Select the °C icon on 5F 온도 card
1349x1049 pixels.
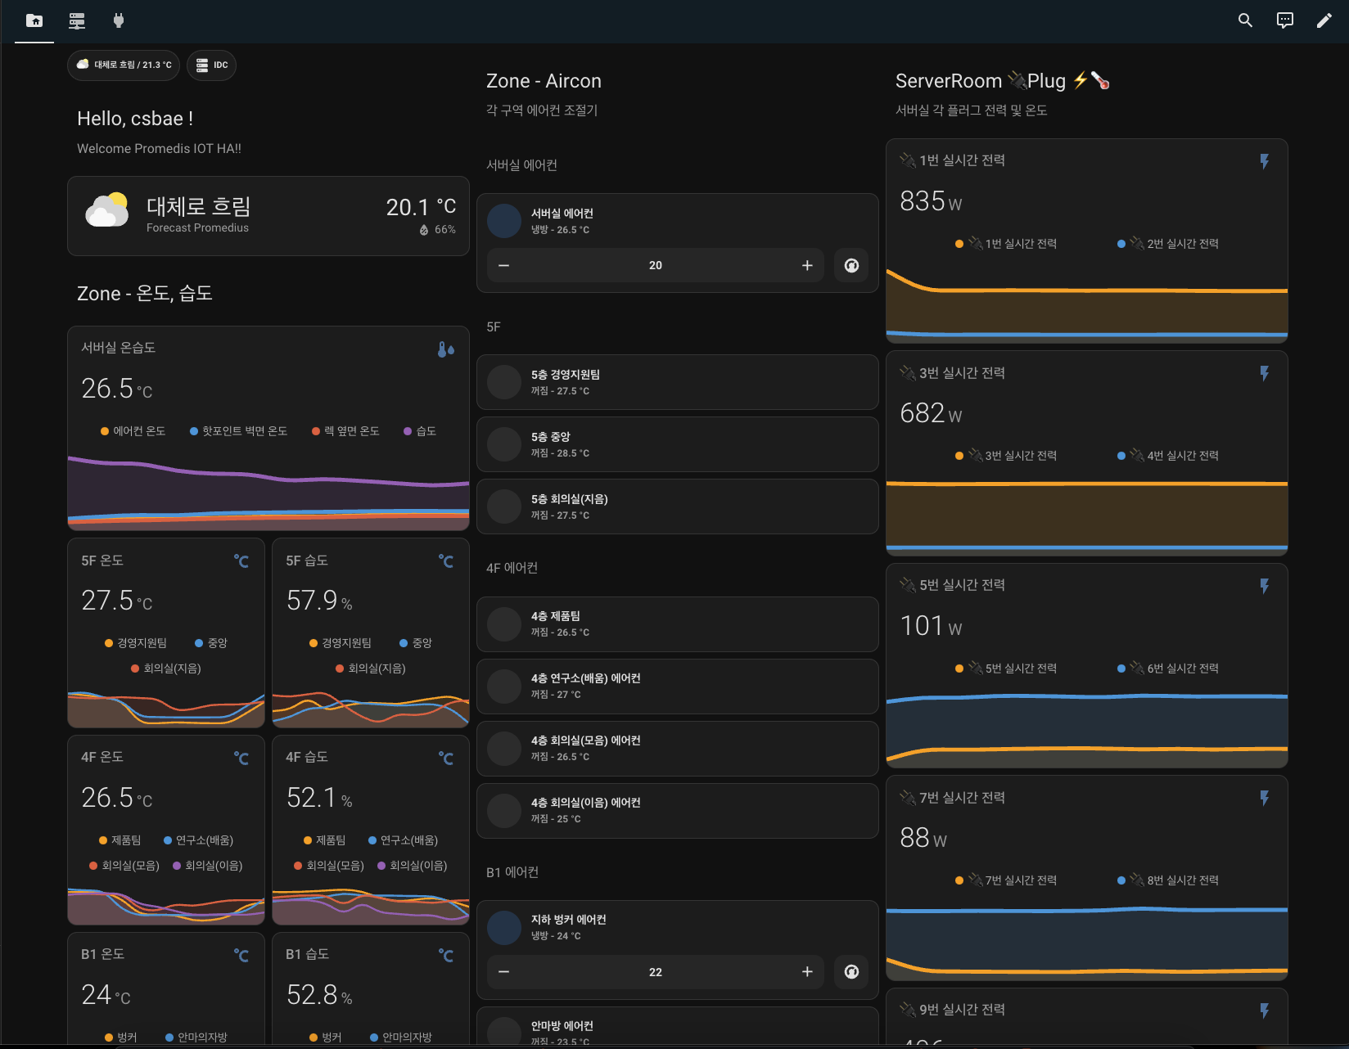pos(242,561)
